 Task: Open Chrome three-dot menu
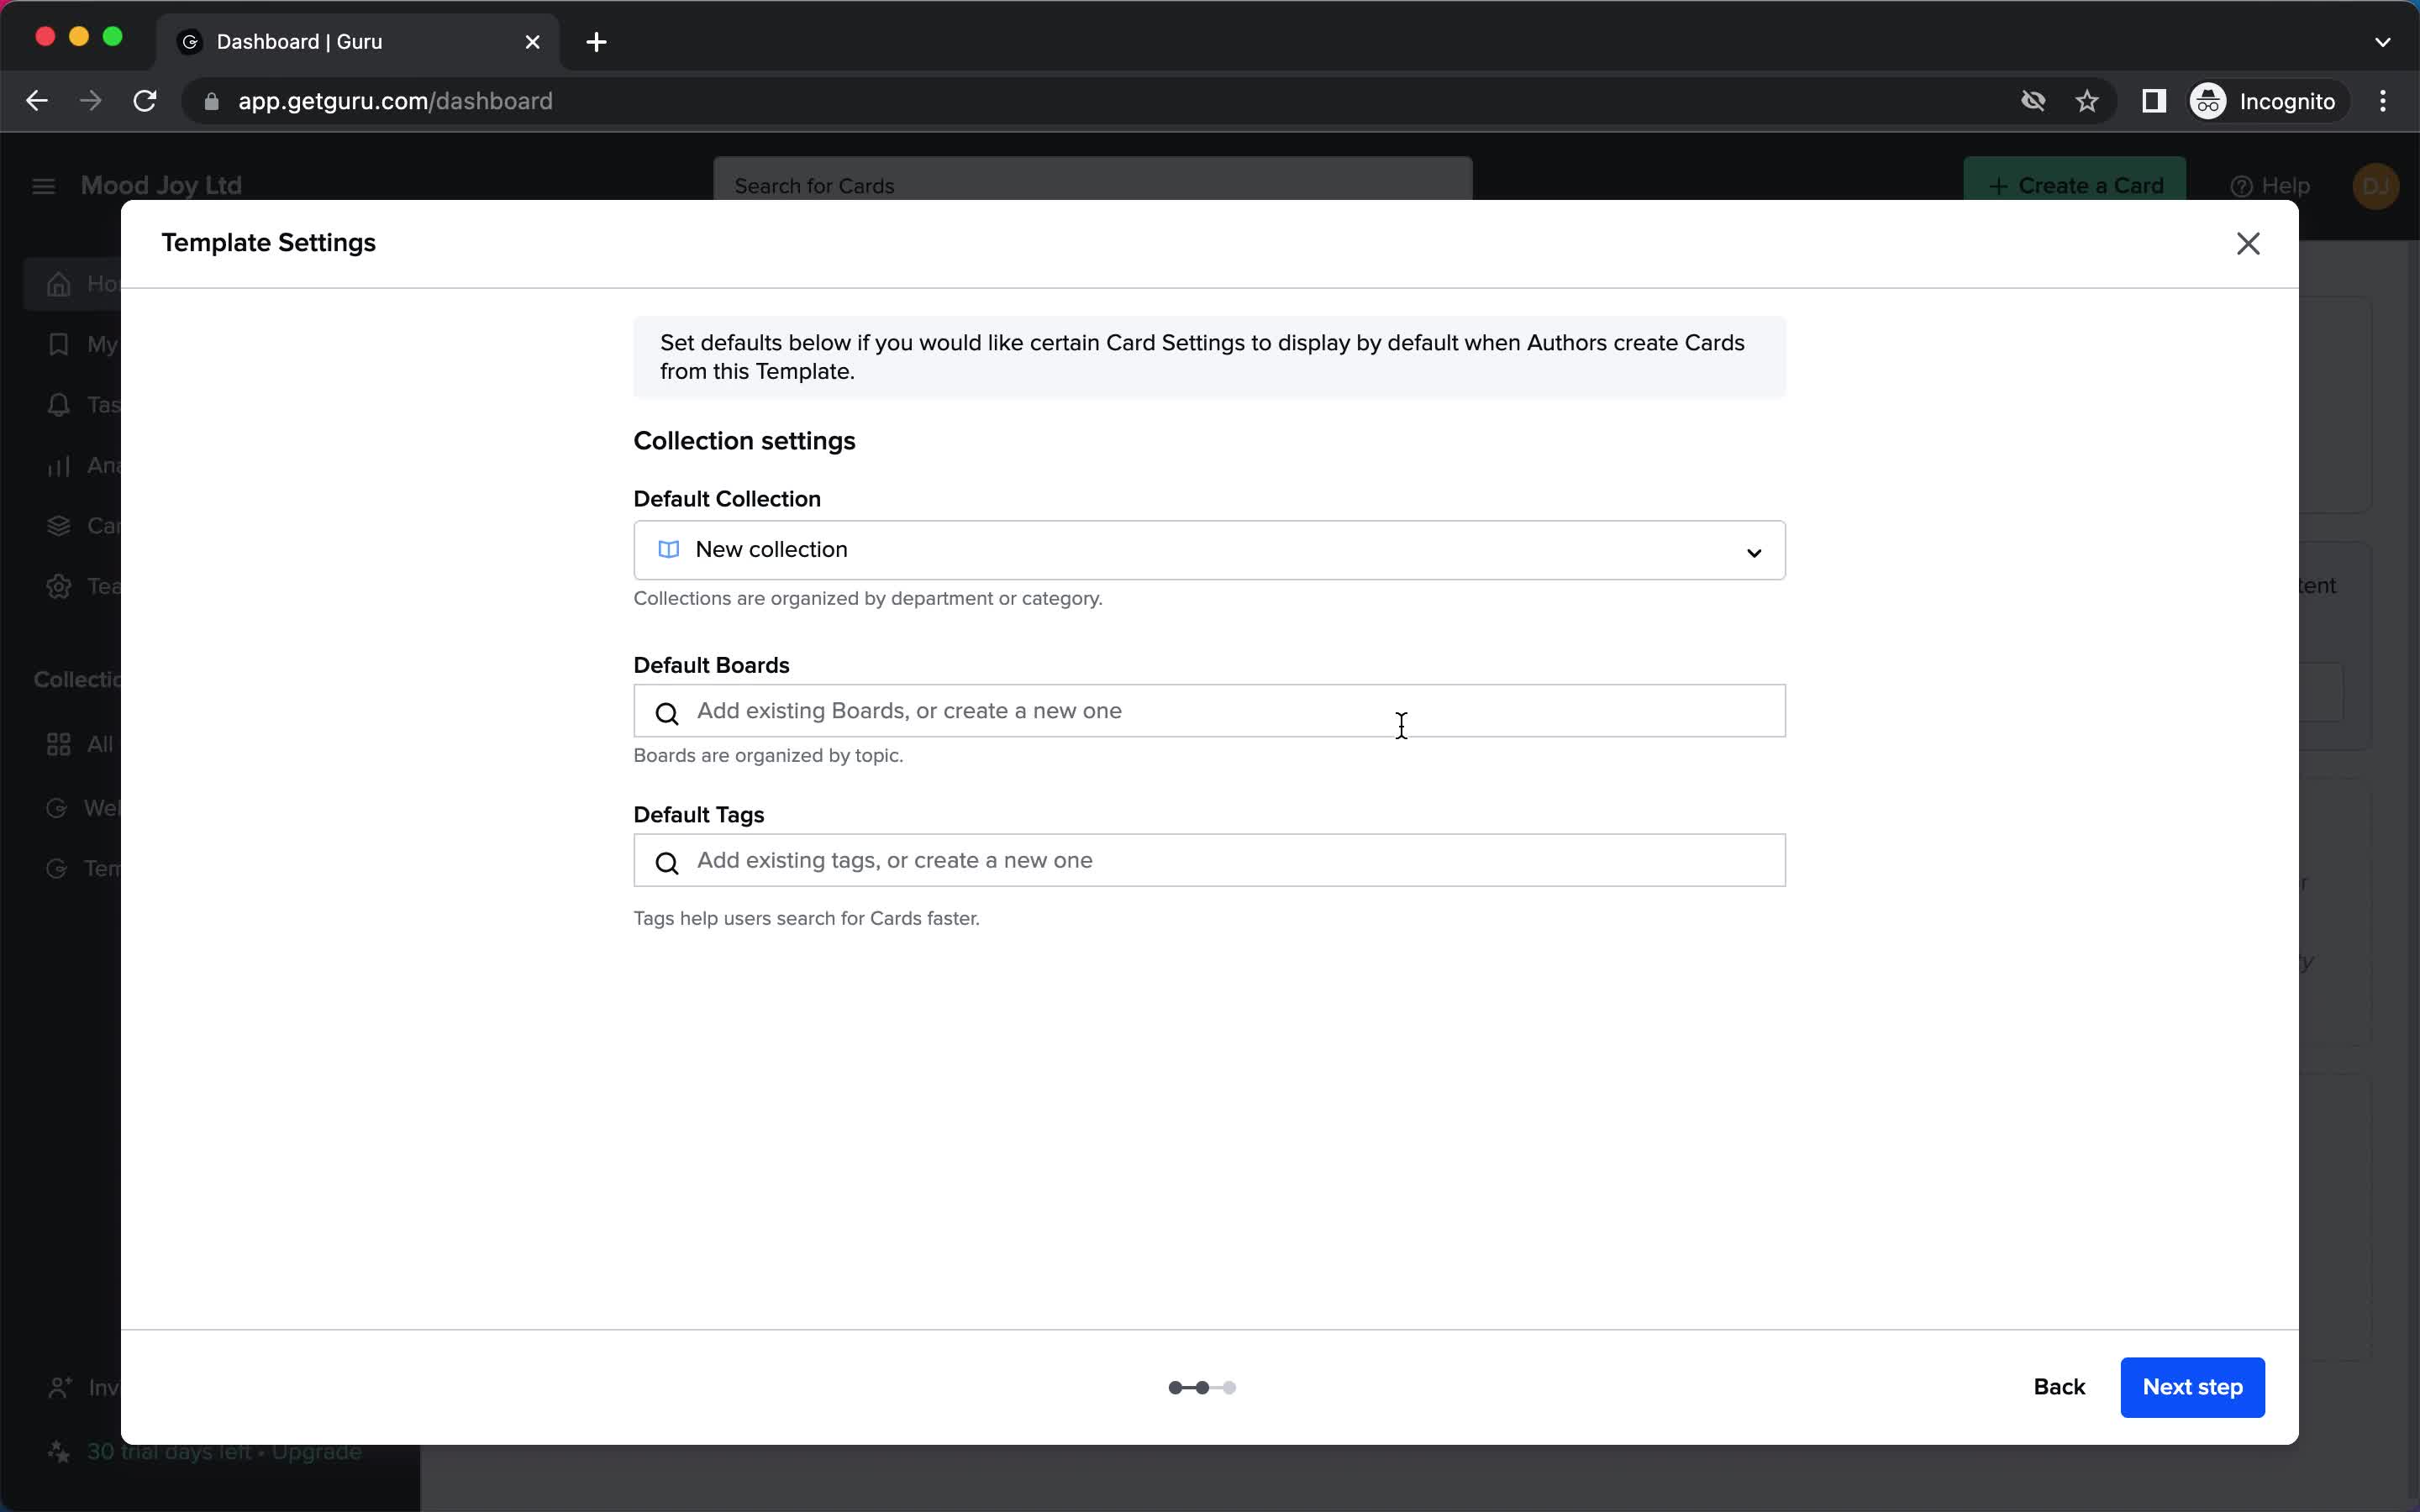tap(2383, 101)
